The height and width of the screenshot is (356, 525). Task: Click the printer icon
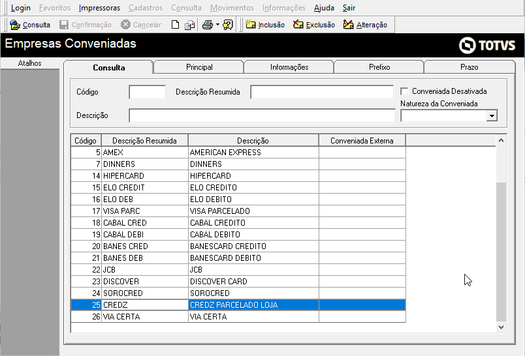pos(208,25)
